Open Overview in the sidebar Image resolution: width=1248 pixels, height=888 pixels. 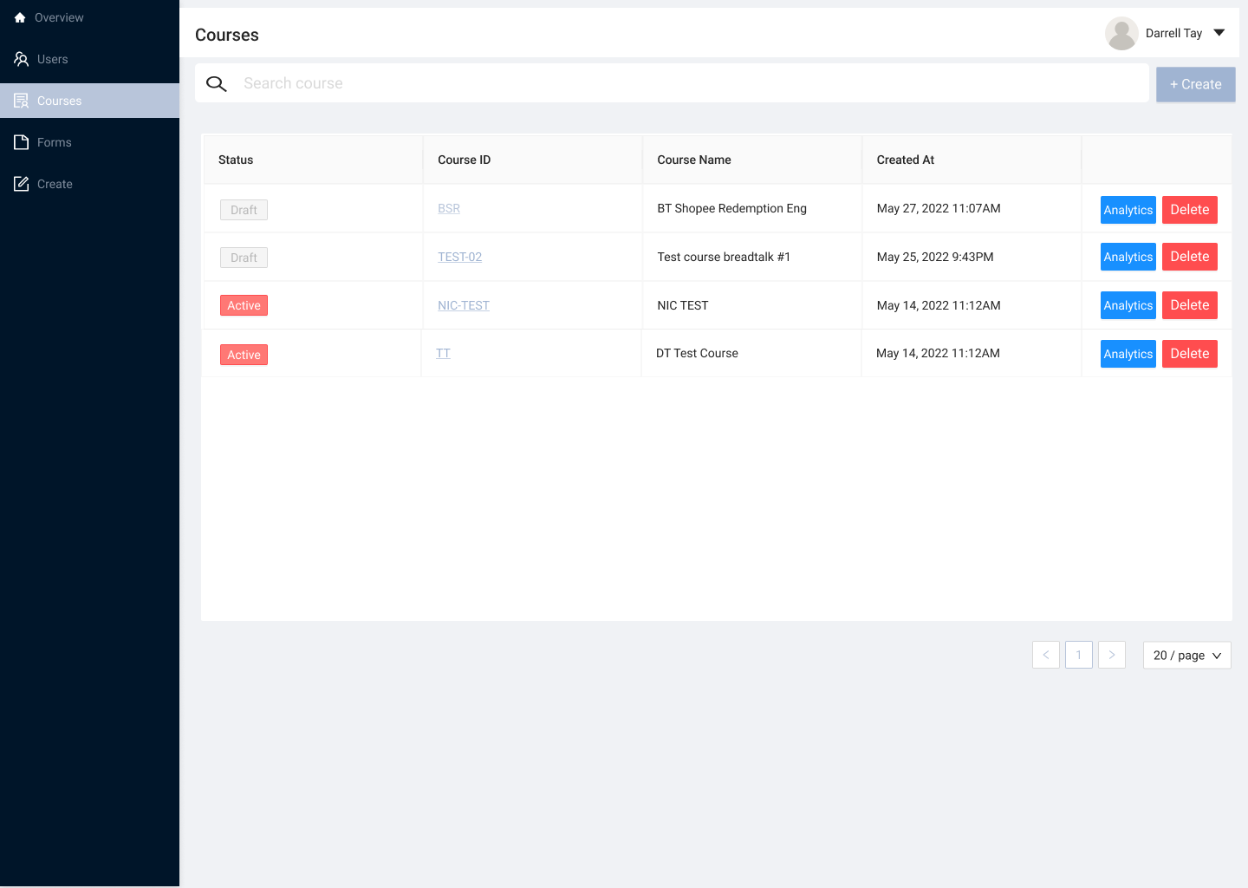[x=90, y=17]
